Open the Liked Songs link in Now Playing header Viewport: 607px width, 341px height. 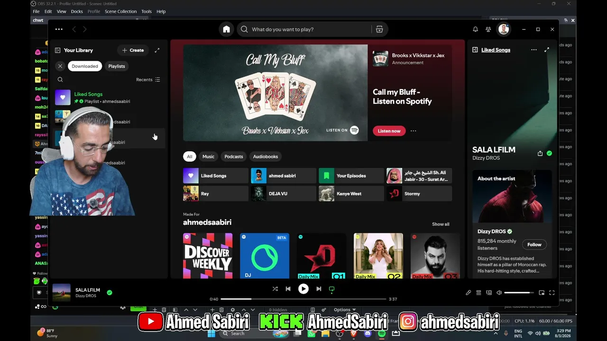click(496, 50)
